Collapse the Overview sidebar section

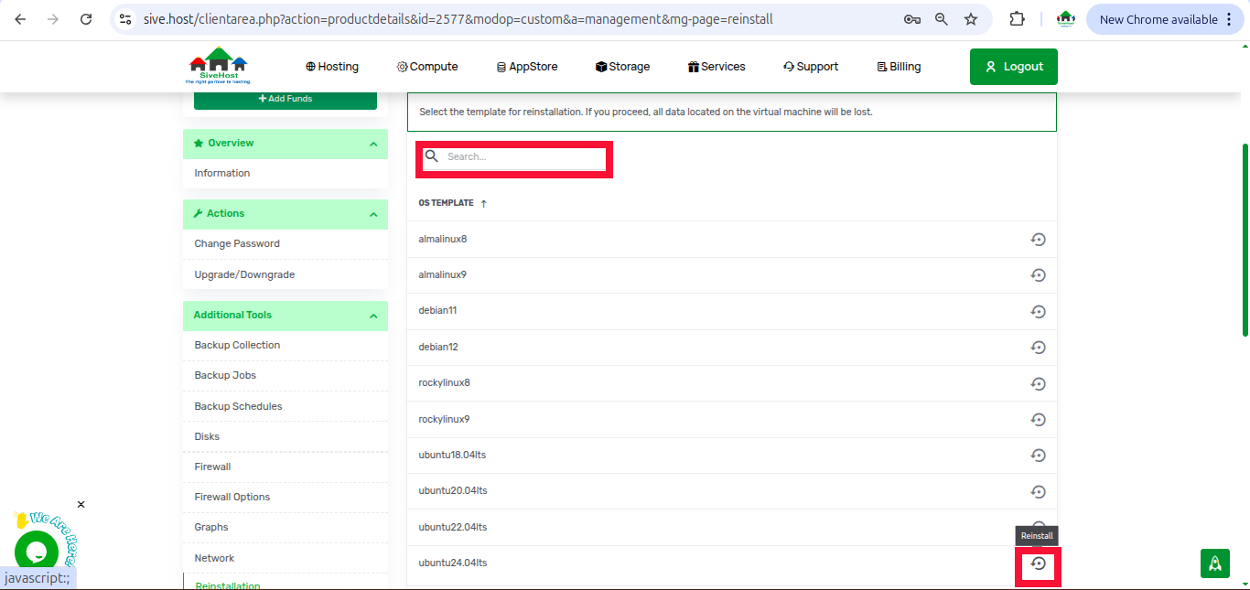[373, 144]
